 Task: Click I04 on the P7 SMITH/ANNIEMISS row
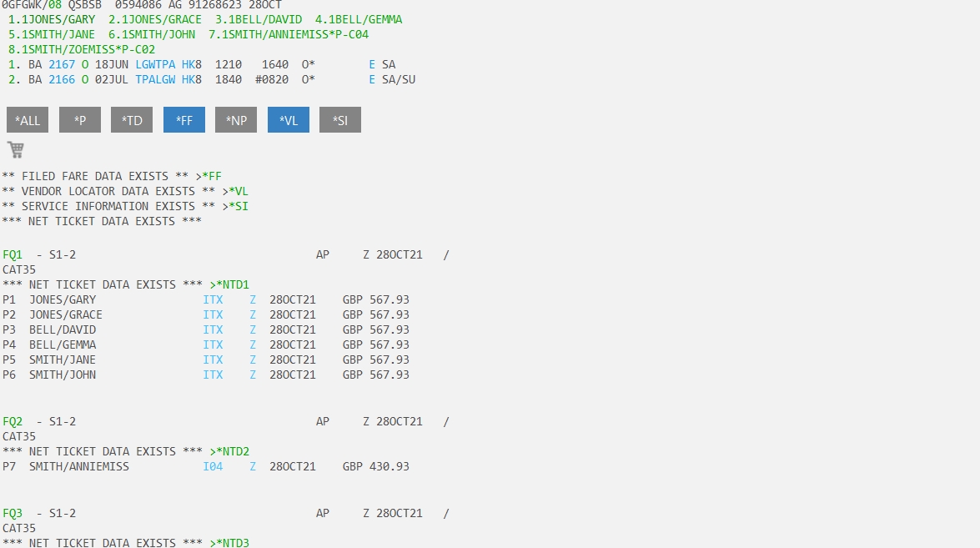coord(213,467)
